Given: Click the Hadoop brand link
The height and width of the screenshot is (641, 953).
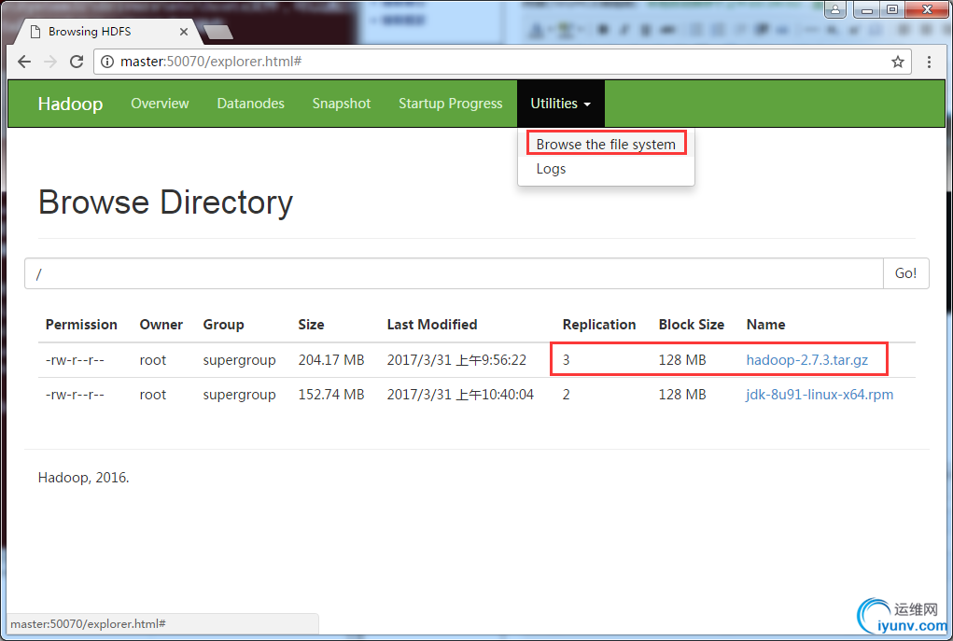Looking at the screenshot, I should click(71, 104).
